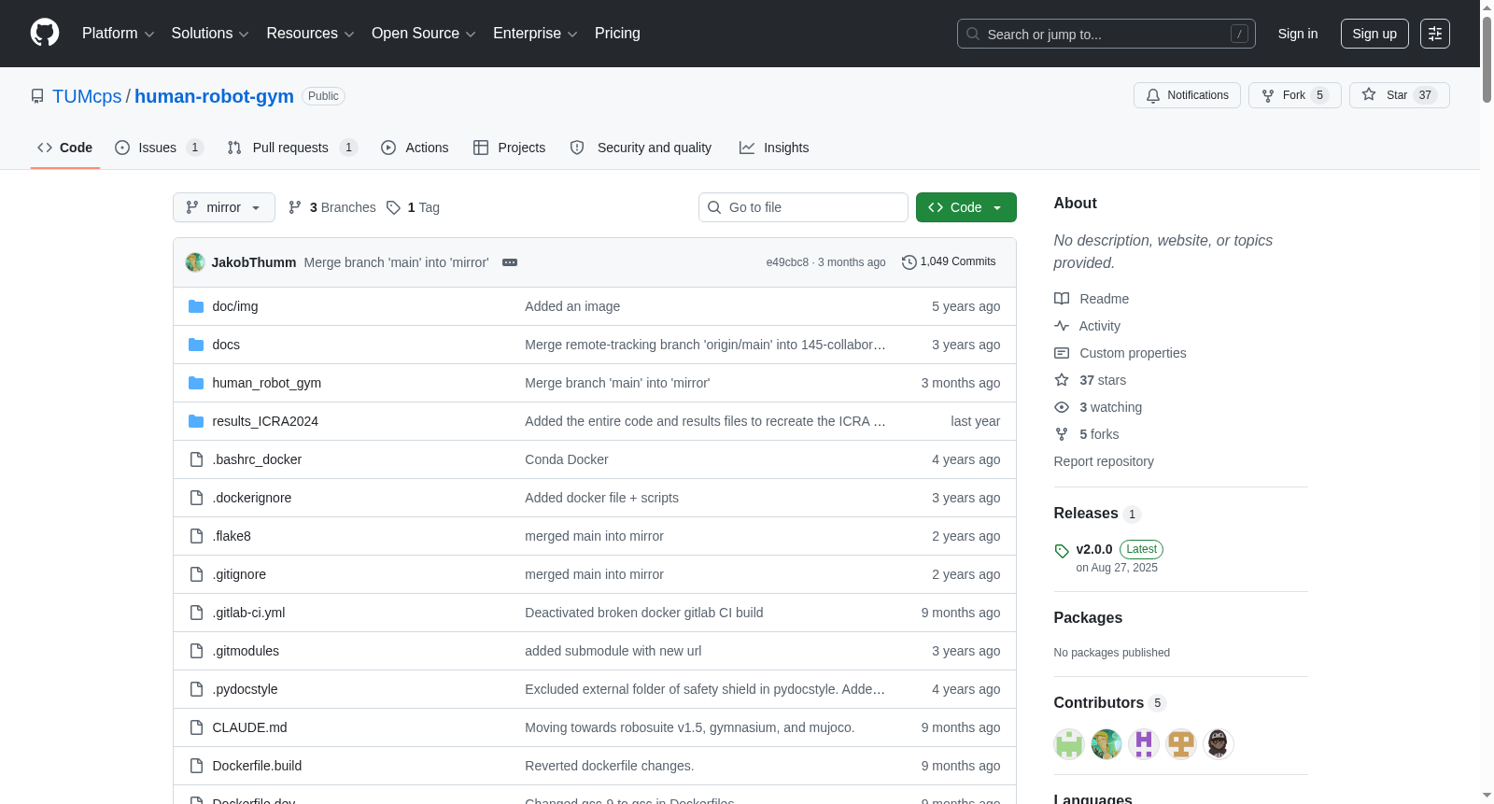Expand the Open Source menu
1494x804 pixels.
coord(424,34)
